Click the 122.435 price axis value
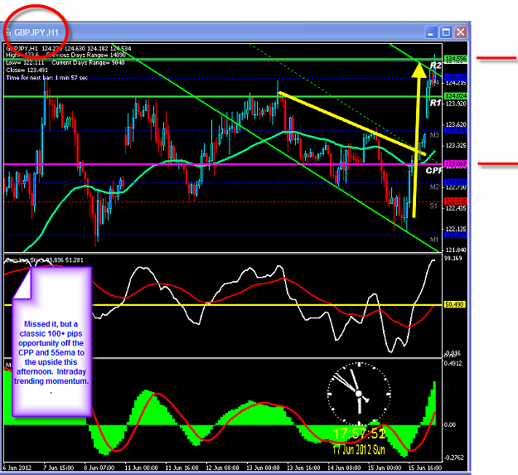518x475 pixels. [x=456, y=208]
